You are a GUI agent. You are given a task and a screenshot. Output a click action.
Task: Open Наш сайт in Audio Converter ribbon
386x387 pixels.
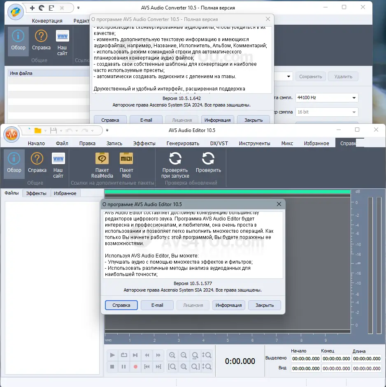(x=62, y=42)
